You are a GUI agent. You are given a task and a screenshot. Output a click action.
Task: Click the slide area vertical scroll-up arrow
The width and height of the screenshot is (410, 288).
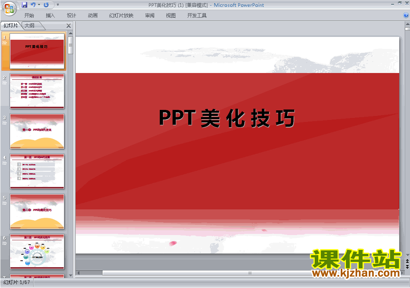tap(407, 24)
